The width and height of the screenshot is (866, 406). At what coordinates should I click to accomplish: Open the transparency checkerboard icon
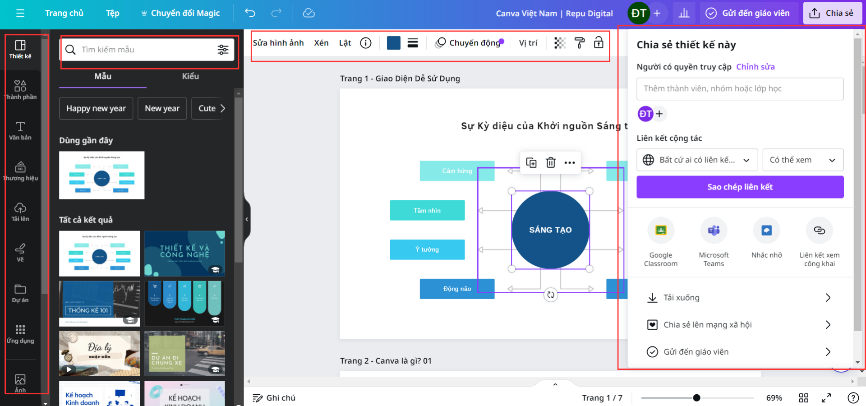[x=560, y=43]
